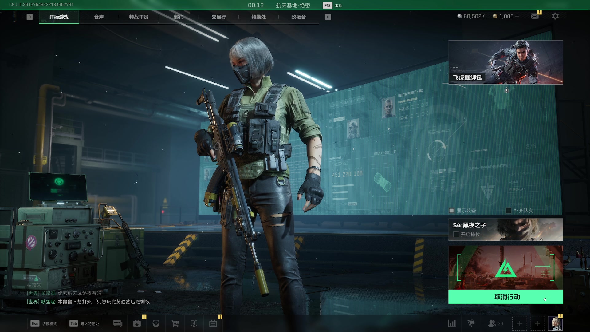The width and height of the screenshot is (590, 332).
Task: Click the mask-shaped icon in bottom bar
Action: point(156,323)
